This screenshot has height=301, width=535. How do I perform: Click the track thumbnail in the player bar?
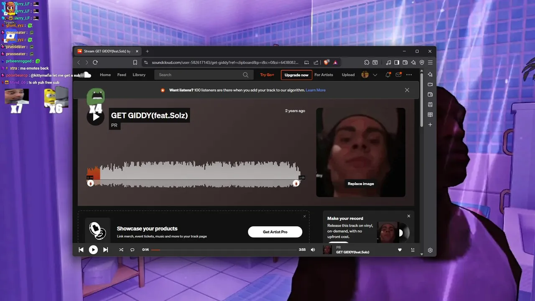point(327,250)
